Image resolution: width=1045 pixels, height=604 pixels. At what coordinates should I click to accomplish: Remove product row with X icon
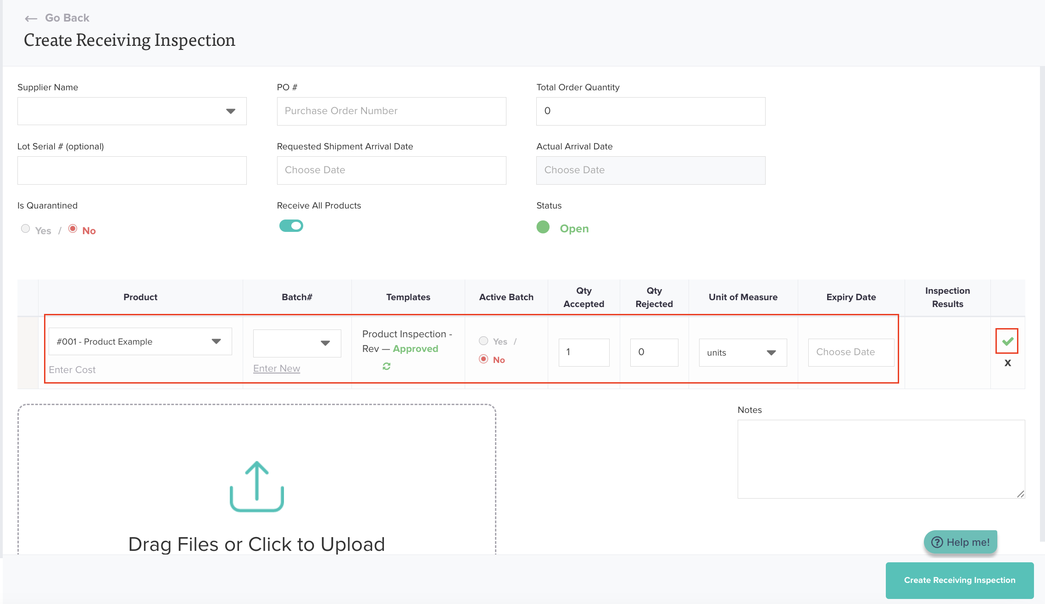(x=1007, y=363)
